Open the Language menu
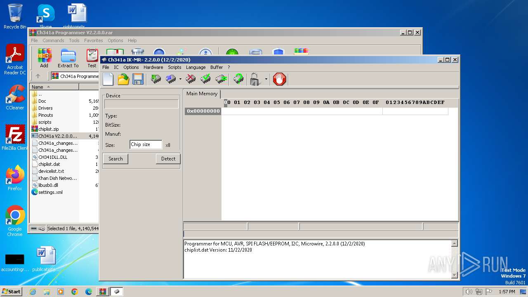 pos(196,67)
